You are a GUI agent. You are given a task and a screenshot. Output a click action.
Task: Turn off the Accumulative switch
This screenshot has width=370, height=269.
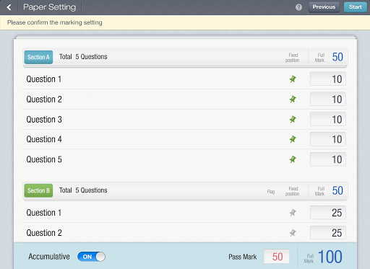click(x=91, y=257)
